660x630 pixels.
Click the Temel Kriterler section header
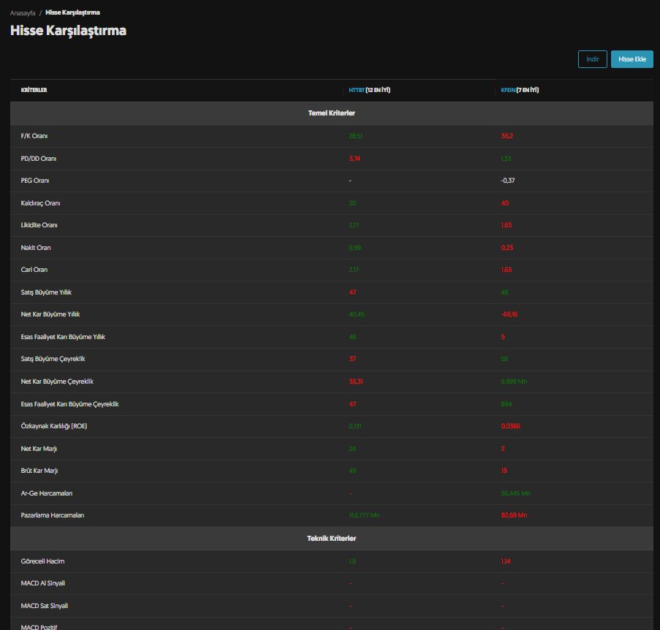pyautogui.click(x=332, y=113)
